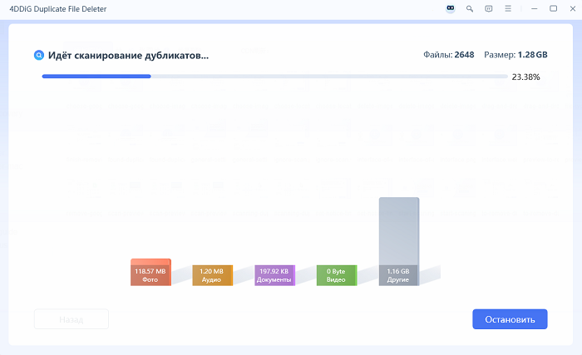Select the red Фото bar
Screen dimensions: 582x355
click(x=150, y=273)
